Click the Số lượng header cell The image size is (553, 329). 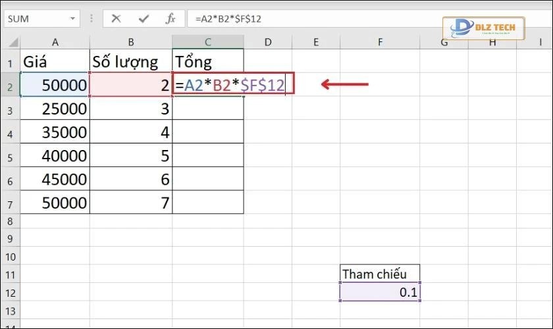[131, 63]
